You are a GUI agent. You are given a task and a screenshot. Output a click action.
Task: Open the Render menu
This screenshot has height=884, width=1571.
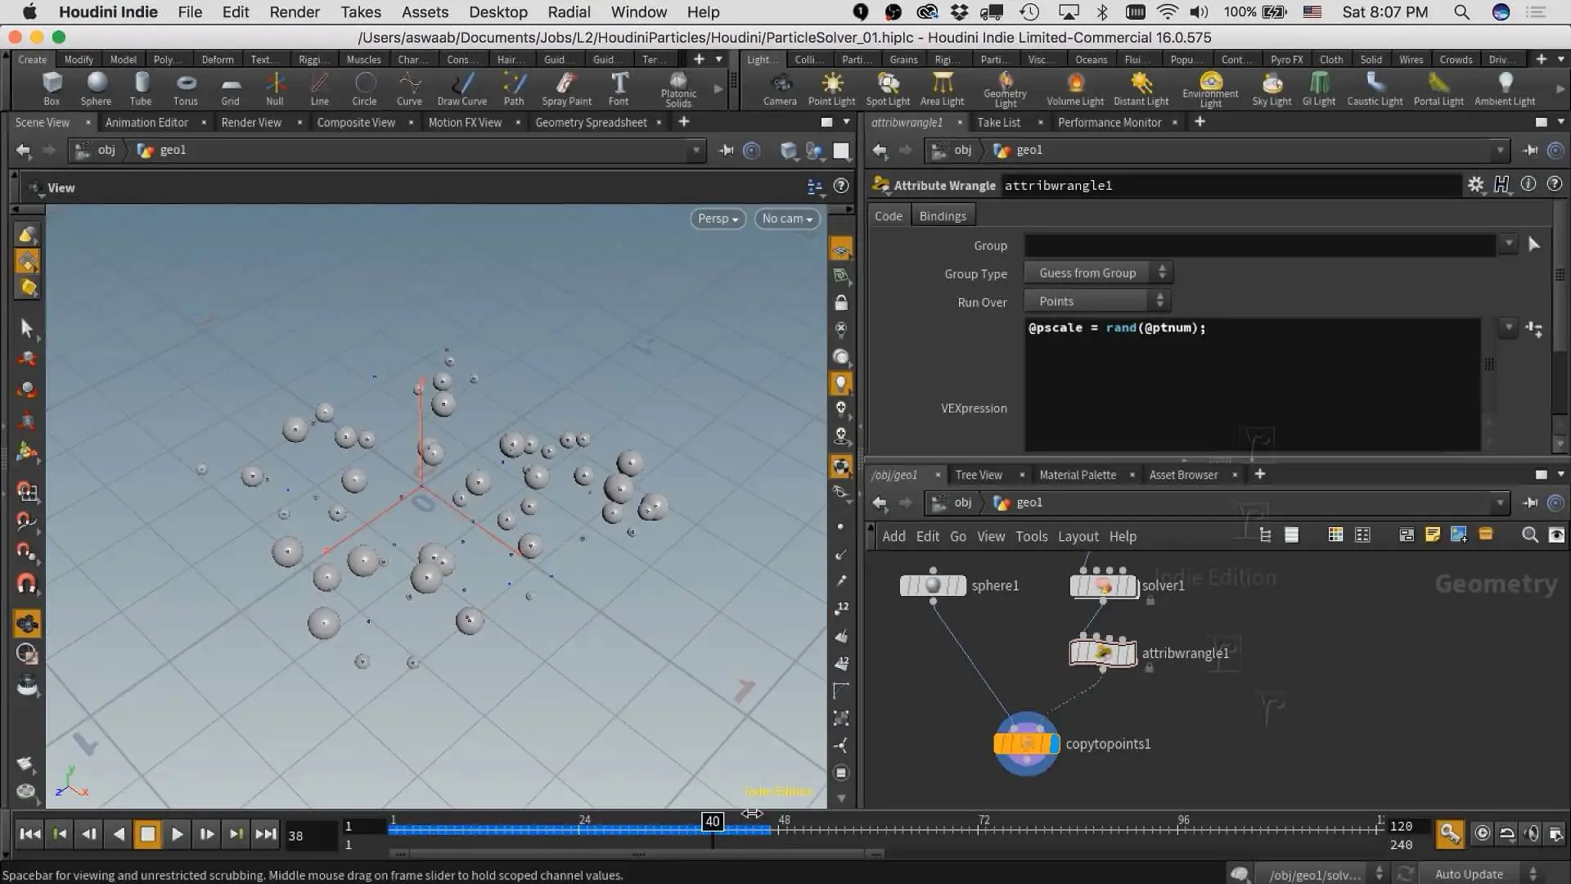click(295, 12)
